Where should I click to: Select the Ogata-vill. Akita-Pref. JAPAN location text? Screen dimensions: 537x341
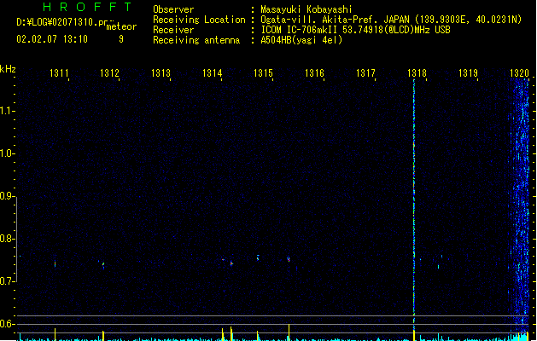(x=391, y=20)
